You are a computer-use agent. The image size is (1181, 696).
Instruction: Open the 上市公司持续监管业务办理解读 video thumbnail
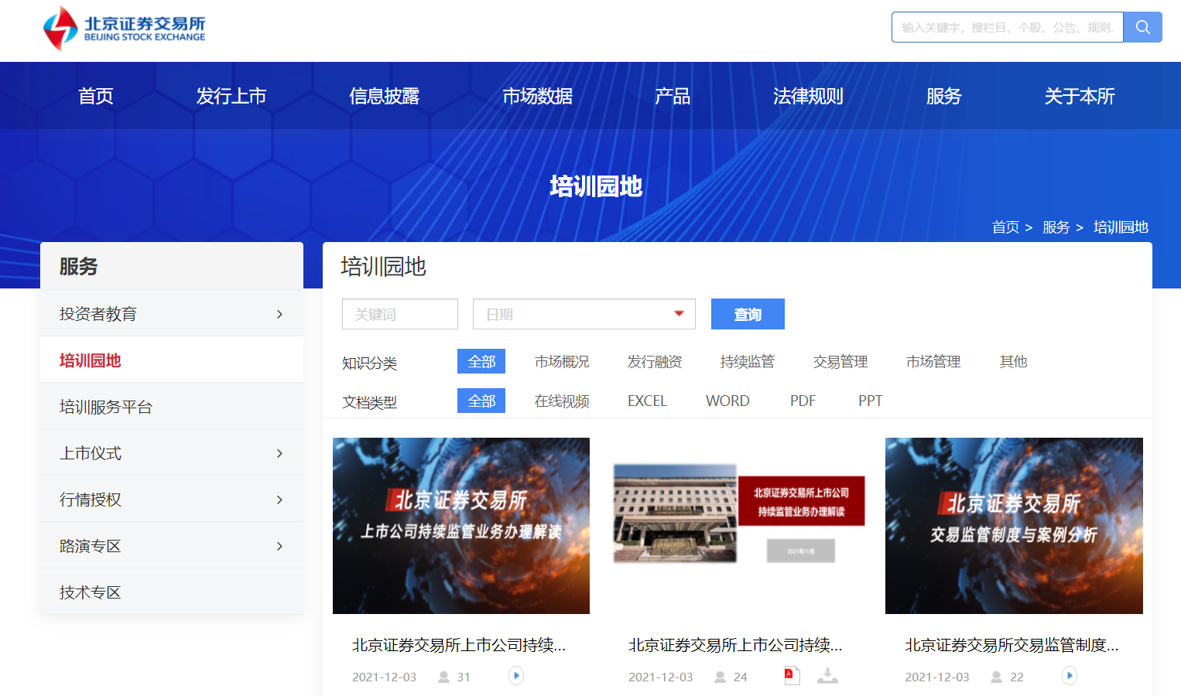pyautogui.click(x=461, y=526)
